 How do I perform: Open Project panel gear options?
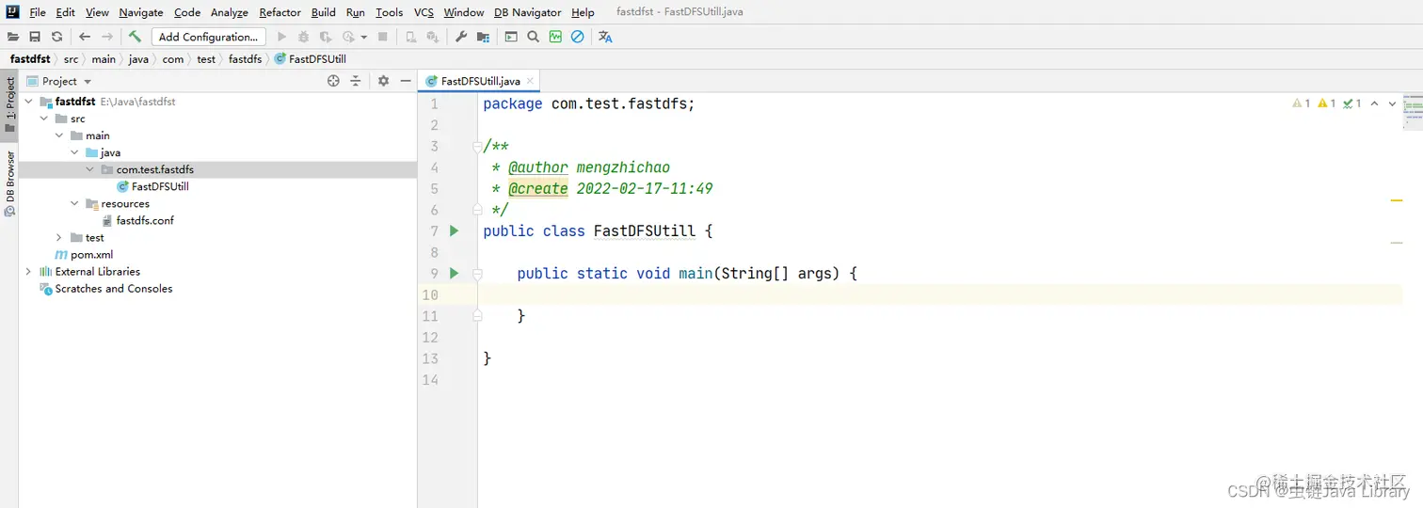[383, 81]
